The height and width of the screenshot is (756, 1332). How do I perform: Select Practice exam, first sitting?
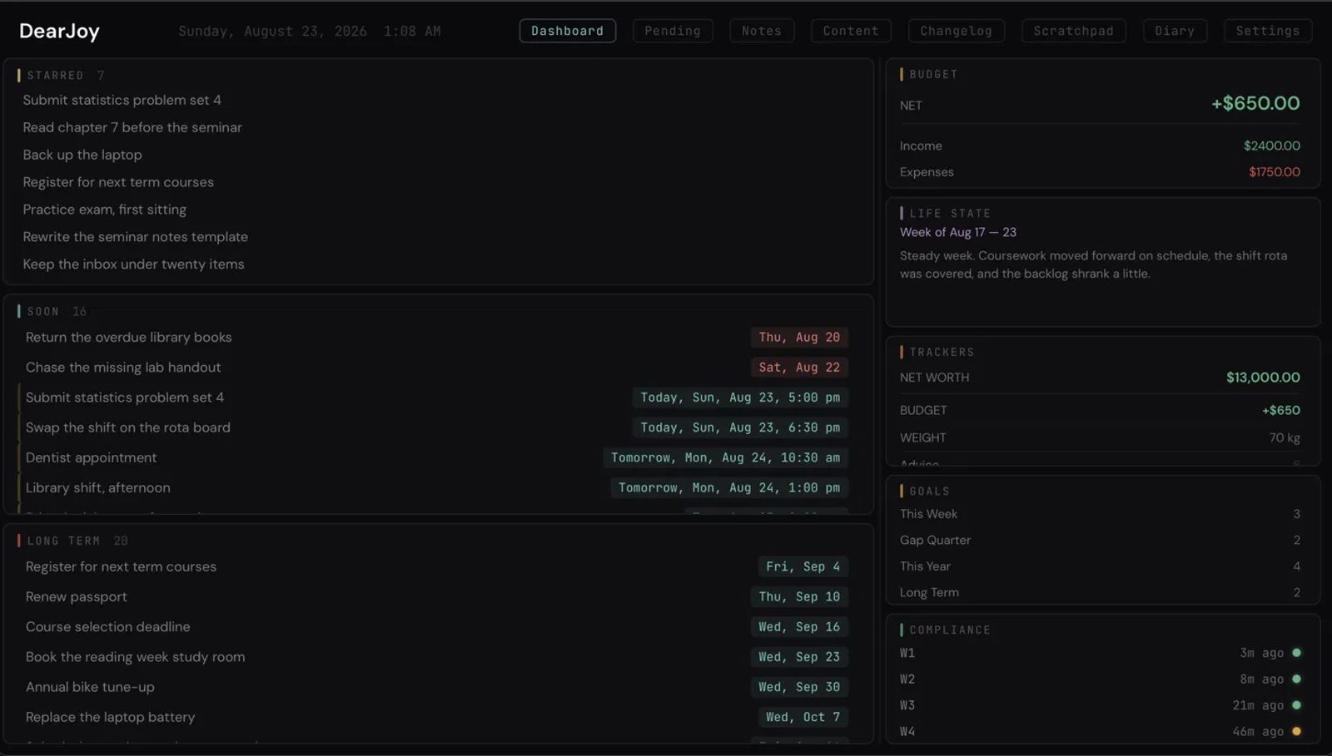(105, 210)
